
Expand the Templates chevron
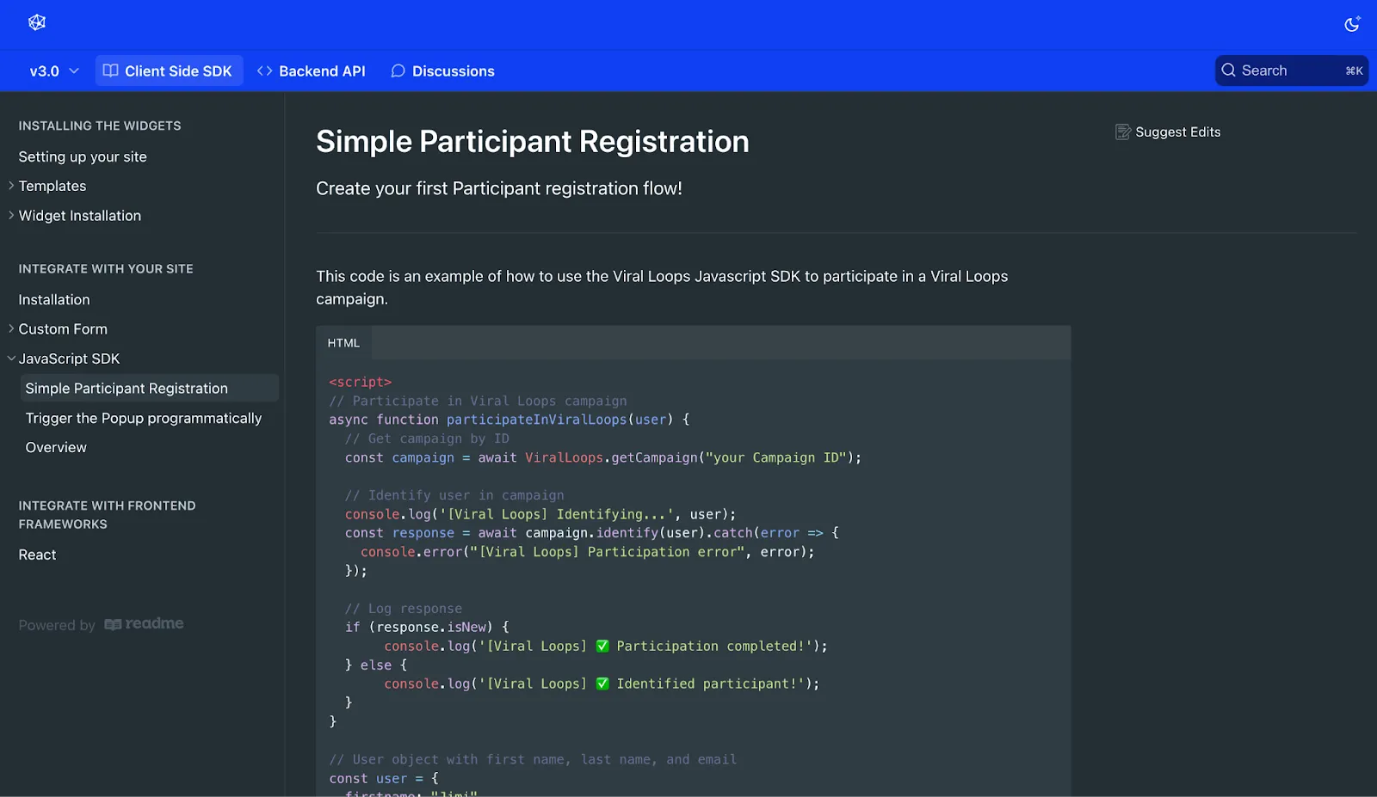pos(11,186)
